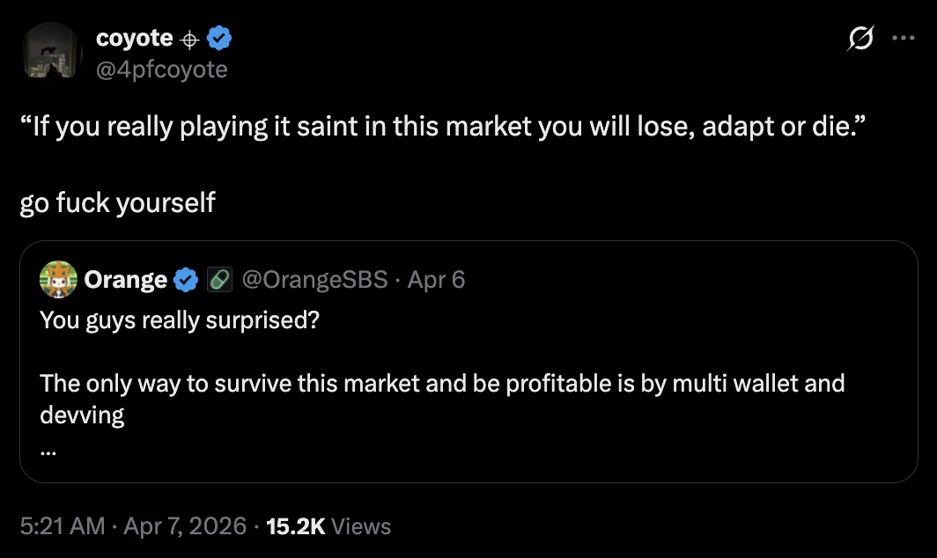937x558 pixels.
Task: Go to the @OrangeSBS handle
Action: [x=314, y=280]
